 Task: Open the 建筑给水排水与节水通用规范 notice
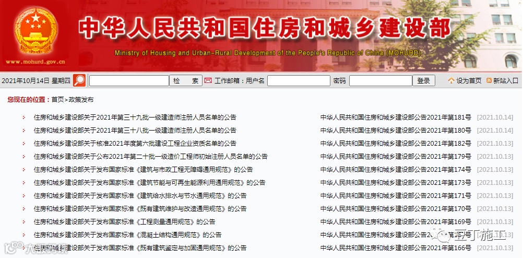click(x=140, y=195)
